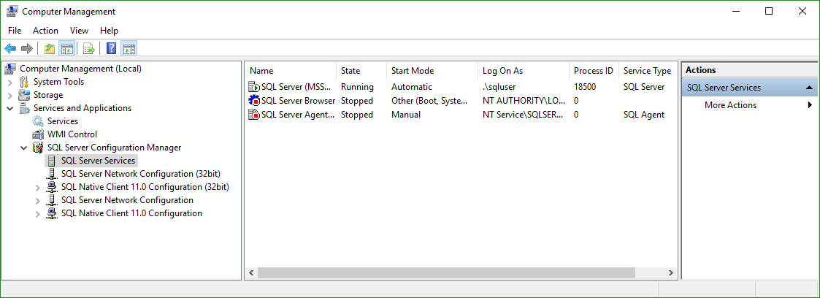Image resolution: width=820 pixels, height=298 pixels.
Task: Click the Services and Applications icon
Action: [x=25, y=108]
